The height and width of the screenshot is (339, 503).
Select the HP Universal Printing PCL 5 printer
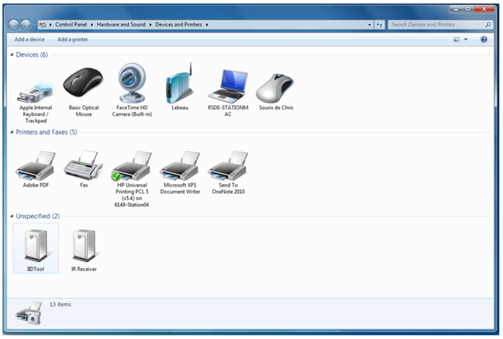pos(132,178)
